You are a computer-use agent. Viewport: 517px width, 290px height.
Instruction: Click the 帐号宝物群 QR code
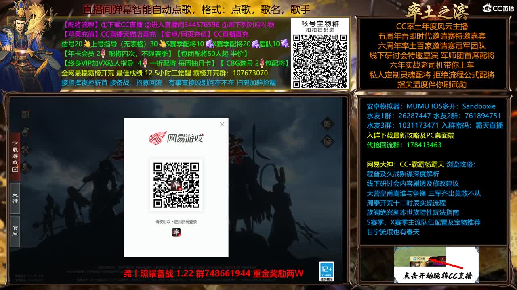pyautogui.click(x=320, y=61)
